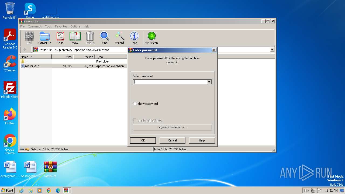345x194 pixels.
Task: Open Edge from the taskbar
Action: (x=58, y=190)
